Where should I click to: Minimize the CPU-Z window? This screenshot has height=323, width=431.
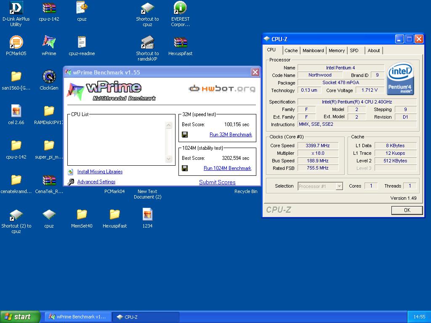(399, 39)
